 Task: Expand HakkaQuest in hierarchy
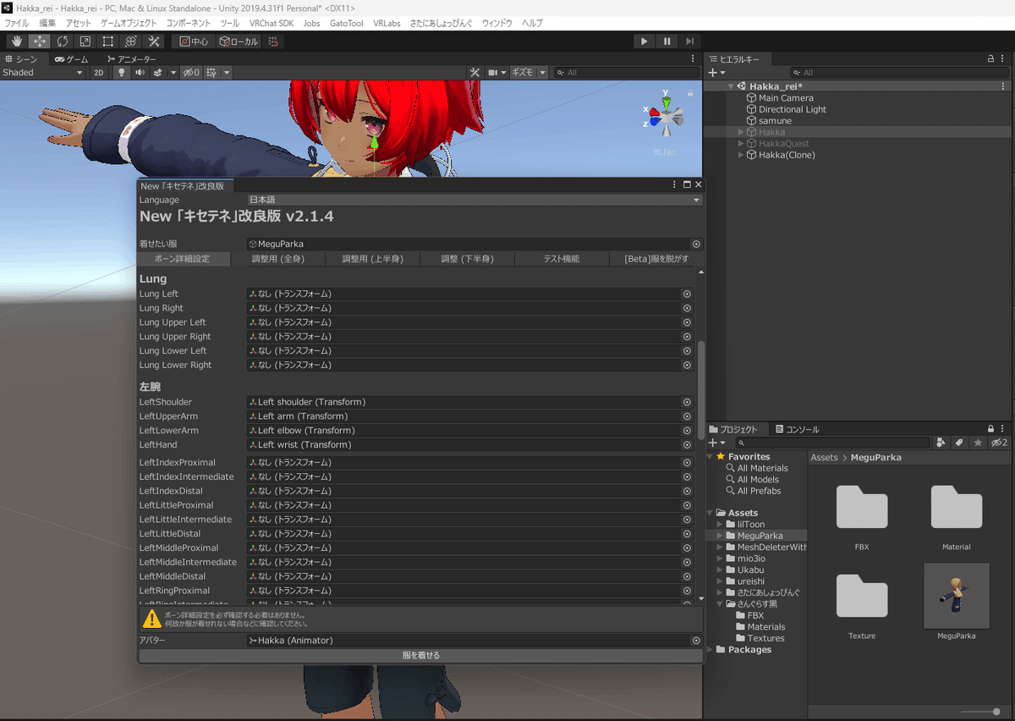(741, 144)
